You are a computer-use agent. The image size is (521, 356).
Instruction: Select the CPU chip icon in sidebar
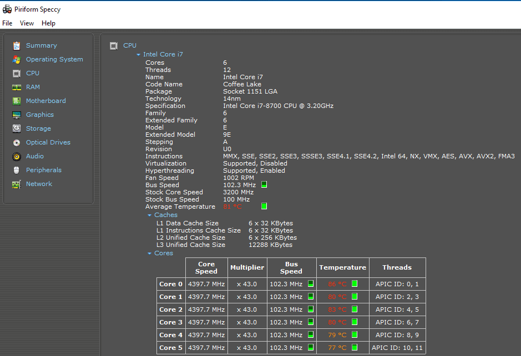point(17,74)
